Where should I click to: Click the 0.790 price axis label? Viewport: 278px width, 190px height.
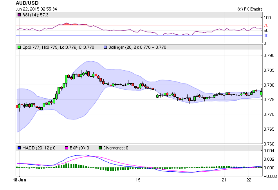click(269, 55)
